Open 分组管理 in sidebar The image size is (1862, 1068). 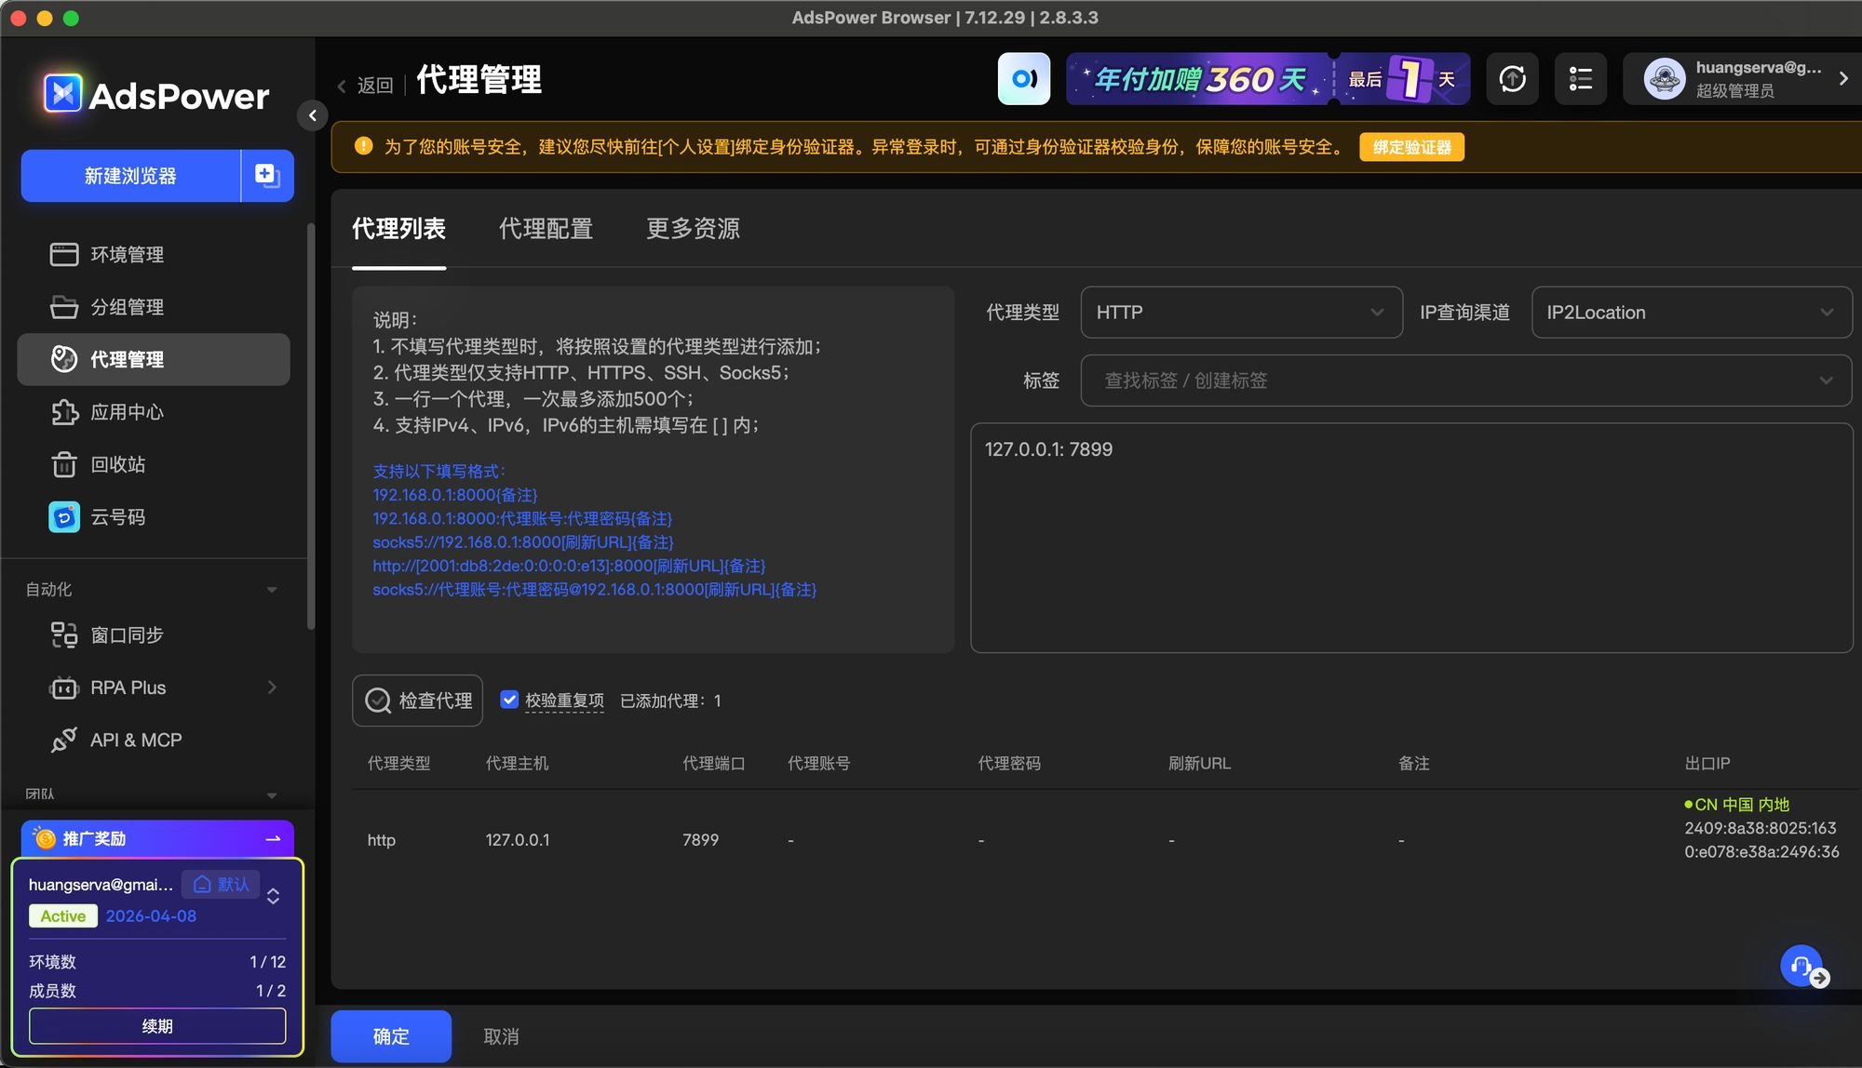(x=154, y=307)
